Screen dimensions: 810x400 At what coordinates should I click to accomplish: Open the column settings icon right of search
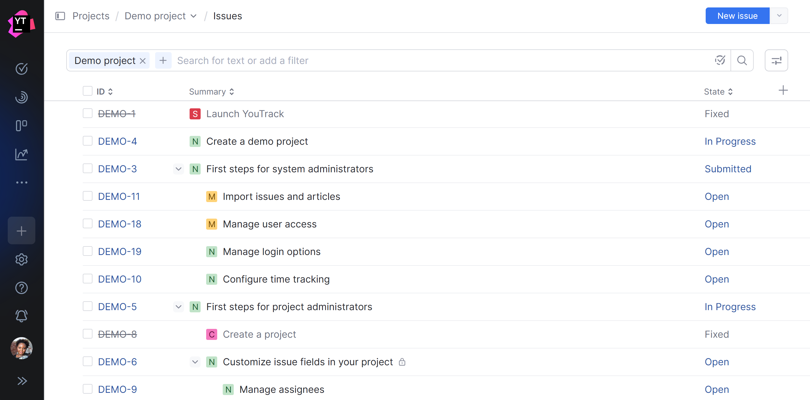(776, 60)
